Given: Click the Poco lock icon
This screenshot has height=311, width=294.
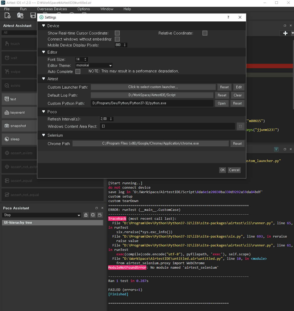Looking at the screenshot, I should tap(86, 215).
